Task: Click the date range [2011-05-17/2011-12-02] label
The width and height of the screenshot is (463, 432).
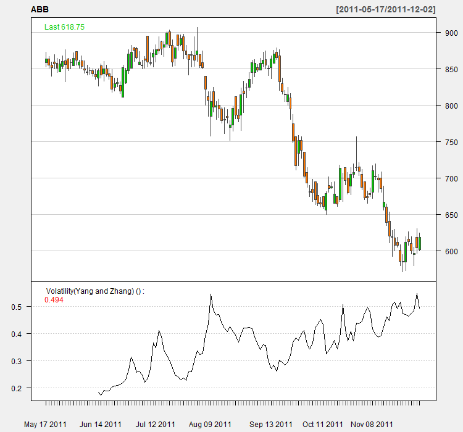Action: (x=386, y=9)
